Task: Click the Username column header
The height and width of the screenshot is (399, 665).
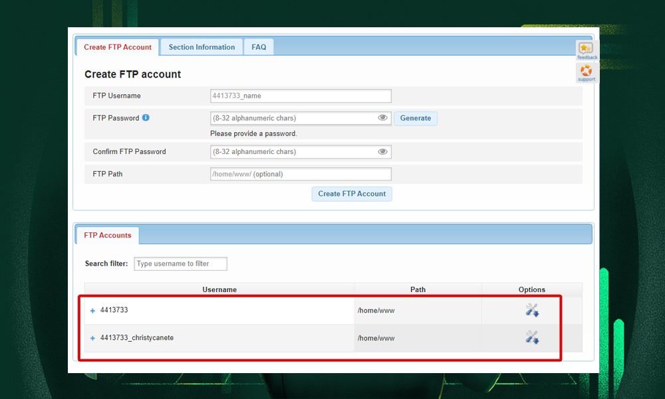Action: (x=219, y=289)
